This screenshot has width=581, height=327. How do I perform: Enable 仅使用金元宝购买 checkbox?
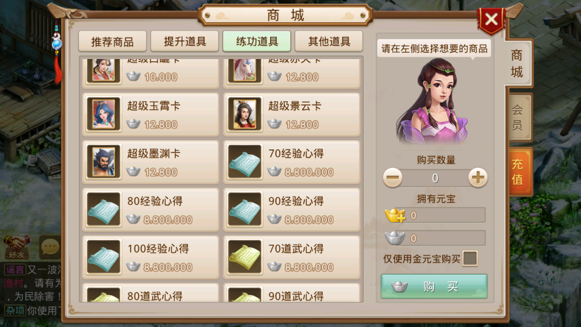coord(470,258)
